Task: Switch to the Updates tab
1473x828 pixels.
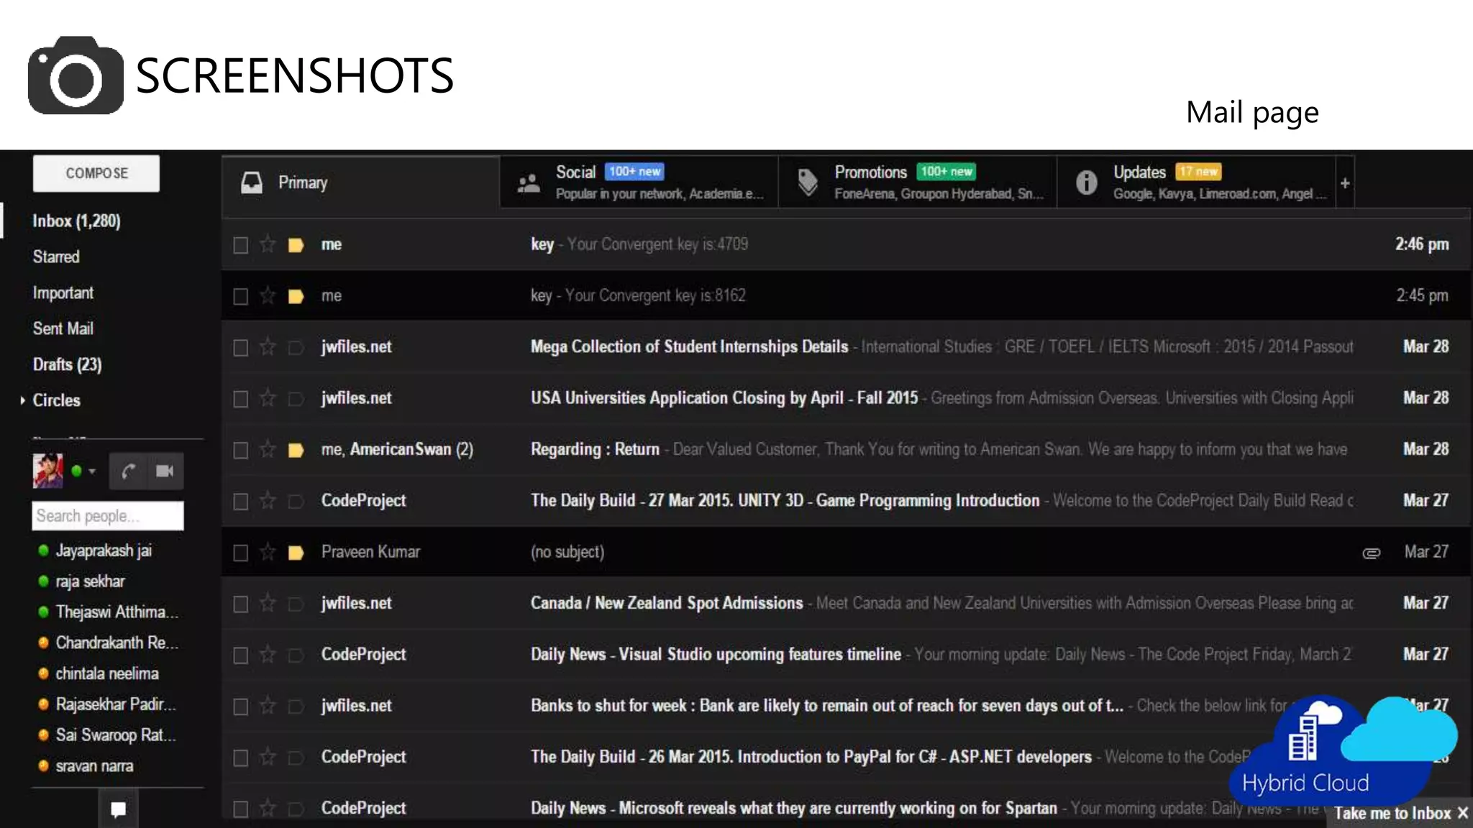Action: pos(1197,183)
